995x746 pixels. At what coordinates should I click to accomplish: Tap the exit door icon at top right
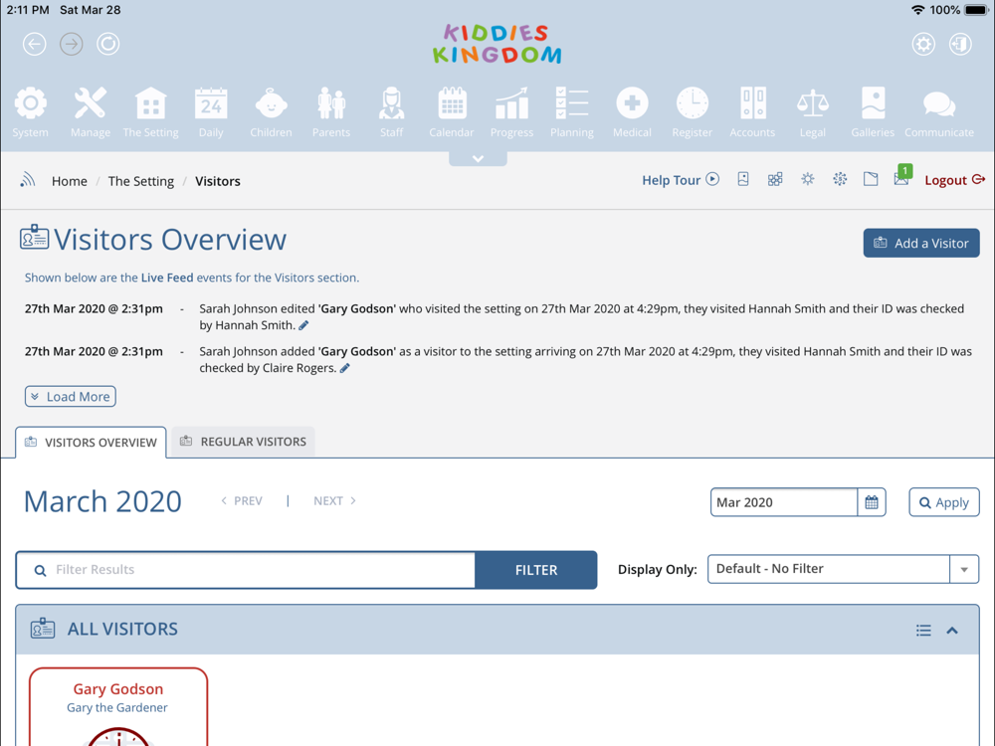[960, 44]
